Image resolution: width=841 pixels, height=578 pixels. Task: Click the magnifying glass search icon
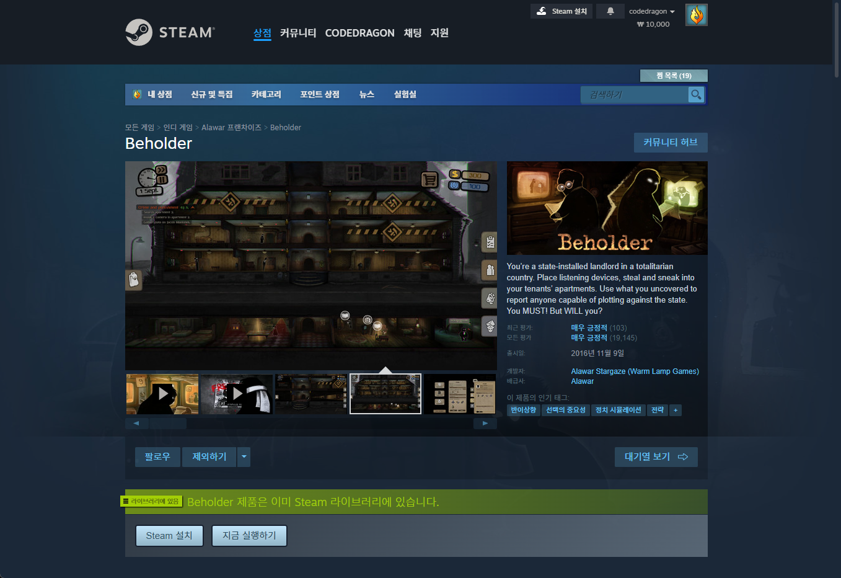coord(697,95)
